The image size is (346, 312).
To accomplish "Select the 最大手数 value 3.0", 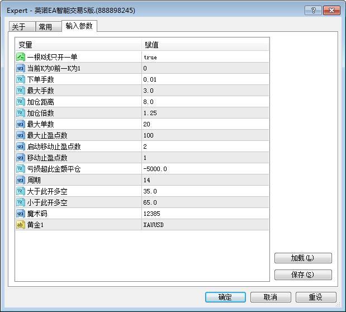I will [x=148, y=91].
